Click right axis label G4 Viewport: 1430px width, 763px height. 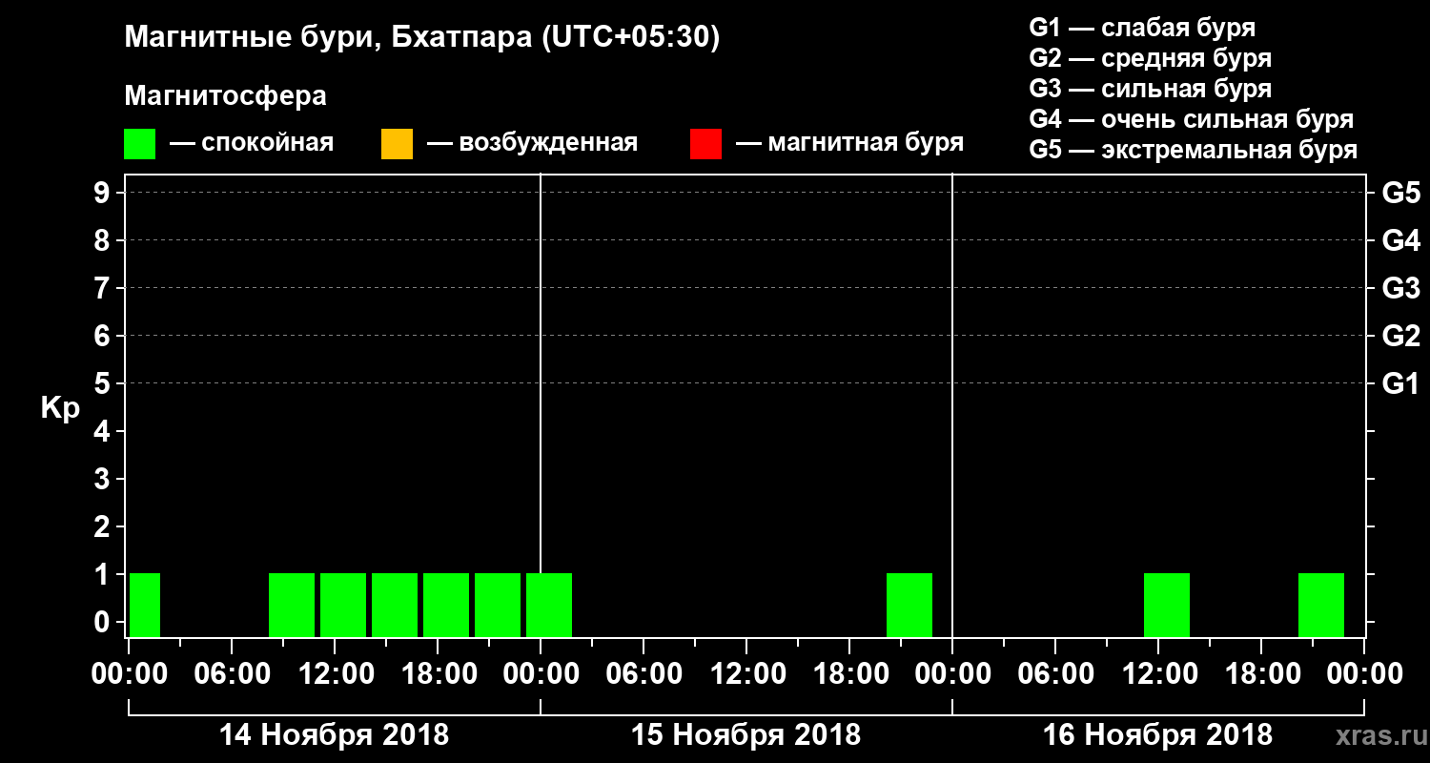coord(1400,240)
